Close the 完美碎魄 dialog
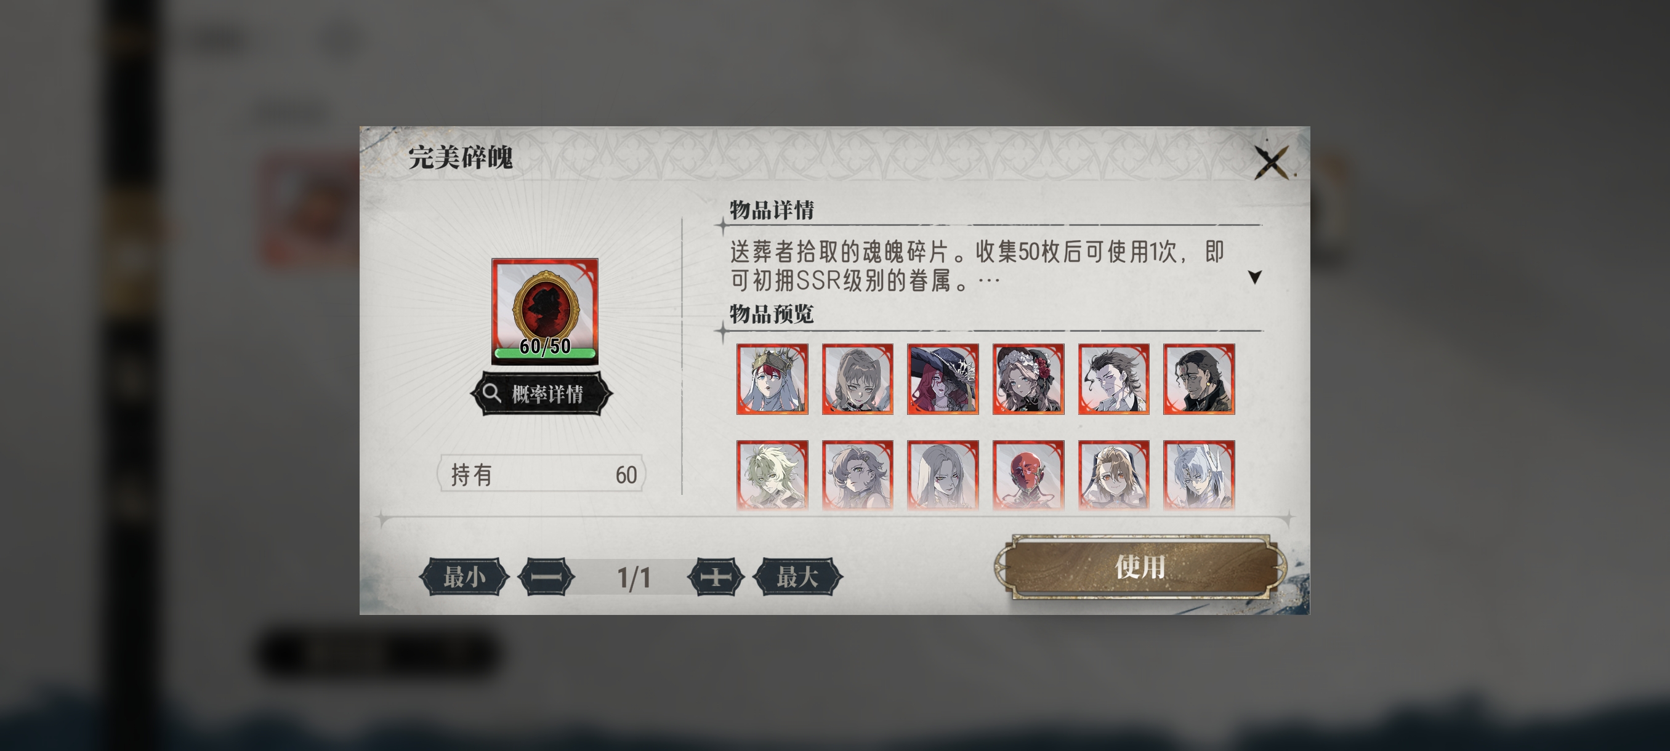1670x751 pixels. coord(1272,162)
